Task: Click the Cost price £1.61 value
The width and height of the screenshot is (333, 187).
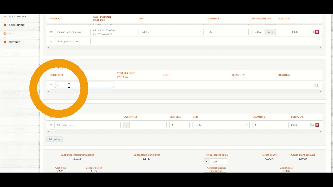Action: (x=60, y=171)
